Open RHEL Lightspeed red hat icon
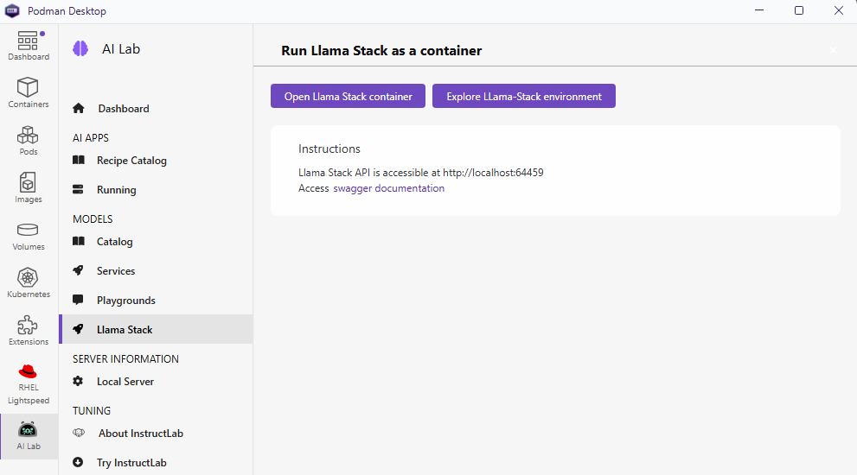The height and width of the screenshot is (475, 857). [x=29, y=372]
